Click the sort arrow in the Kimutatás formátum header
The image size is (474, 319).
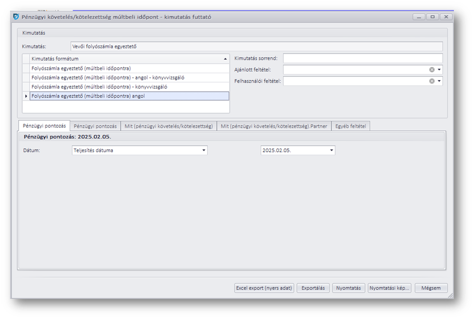pyautogui.click(x=225, y=59)
